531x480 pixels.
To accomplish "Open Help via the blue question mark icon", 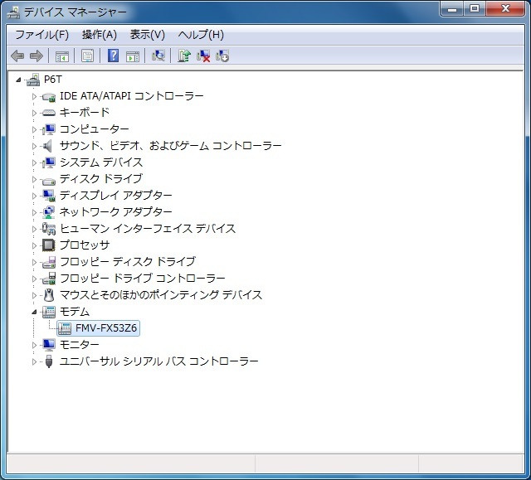I will (x=113, y=56).
